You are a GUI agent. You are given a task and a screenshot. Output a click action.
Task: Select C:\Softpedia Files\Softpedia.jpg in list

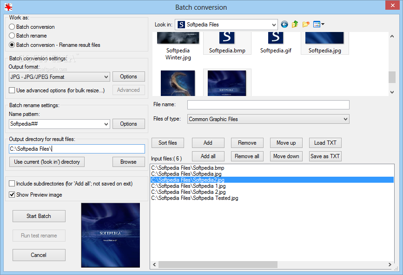point(272,174)
